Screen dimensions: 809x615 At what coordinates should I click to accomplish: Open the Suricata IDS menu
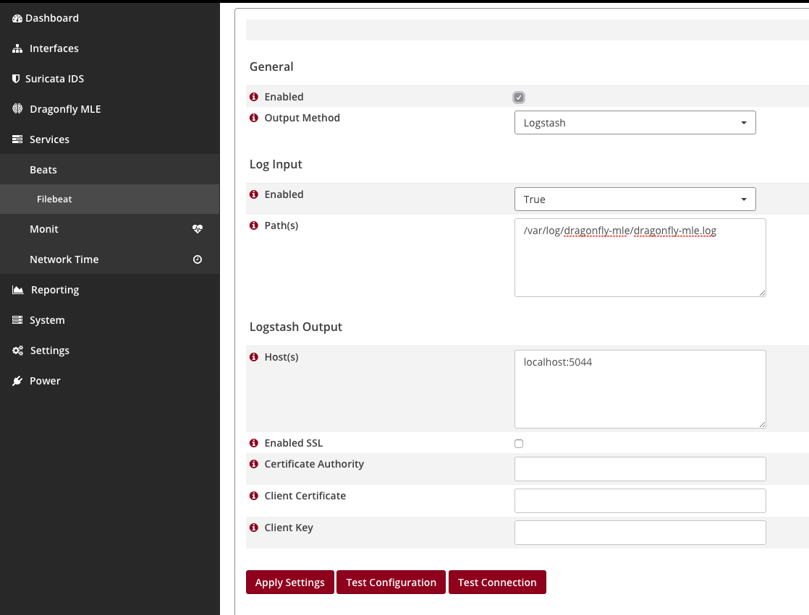pos(109,79)
